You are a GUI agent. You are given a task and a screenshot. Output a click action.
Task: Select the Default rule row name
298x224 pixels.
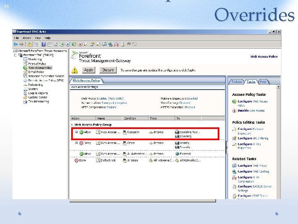tap(108, 160)
